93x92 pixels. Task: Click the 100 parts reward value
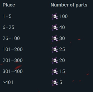[x=63, y=16]
